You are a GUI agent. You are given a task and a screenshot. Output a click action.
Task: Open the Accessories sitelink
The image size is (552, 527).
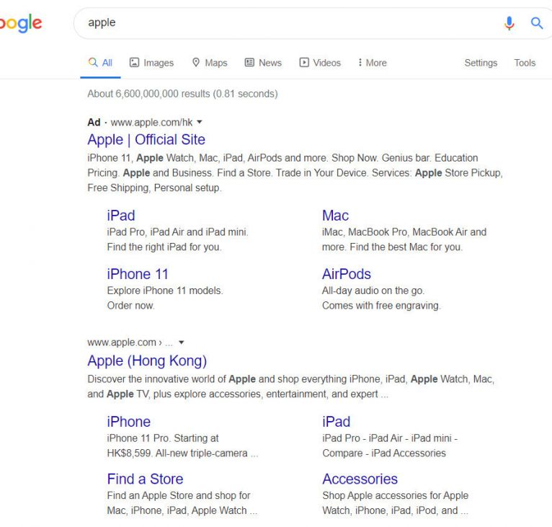coord(360,479)
